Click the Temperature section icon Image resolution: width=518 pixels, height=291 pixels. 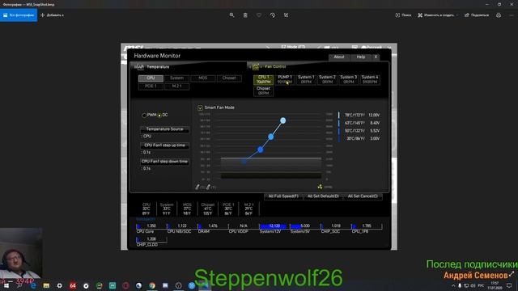click(x=140, y=67)
